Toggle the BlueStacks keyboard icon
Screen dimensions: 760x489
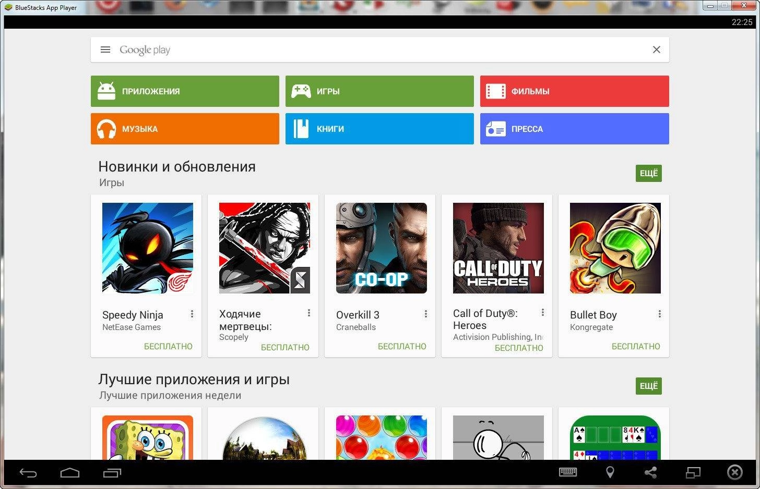click(568, 472)
